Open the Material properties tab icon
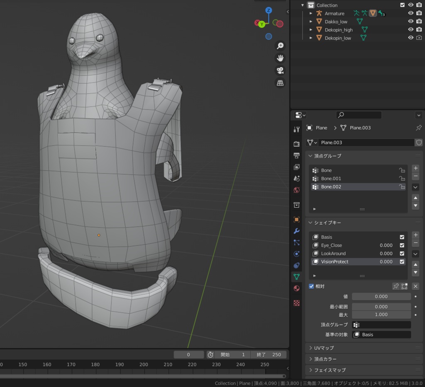The height and width of the screenshot is (387, 425). (296, 288)
